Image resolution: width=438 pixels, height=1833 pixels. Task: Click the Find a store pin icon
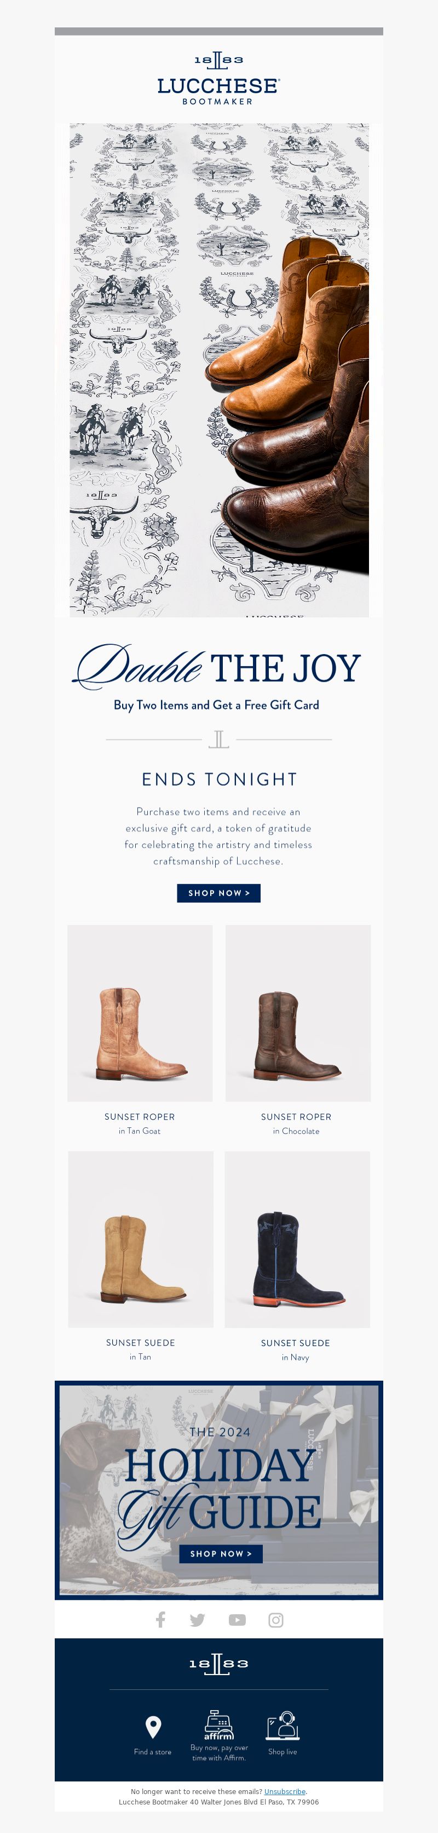click(153, 1726)
